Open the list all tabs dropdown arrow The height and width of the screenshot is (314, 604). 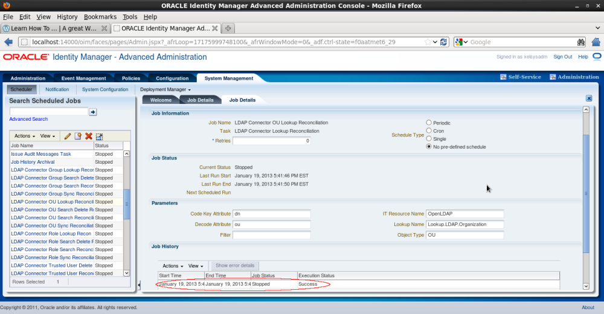point(597,28)
